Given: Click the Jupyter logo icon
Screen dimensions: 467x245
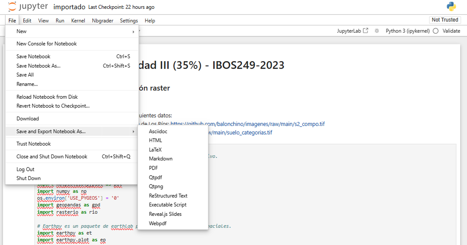Looking at the screenshot, I should tap(12, 6).
